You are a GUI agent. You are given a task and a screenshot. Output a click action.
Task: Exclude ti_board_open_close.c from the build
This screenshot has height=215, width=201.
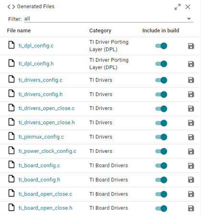(x=161, y=194)
